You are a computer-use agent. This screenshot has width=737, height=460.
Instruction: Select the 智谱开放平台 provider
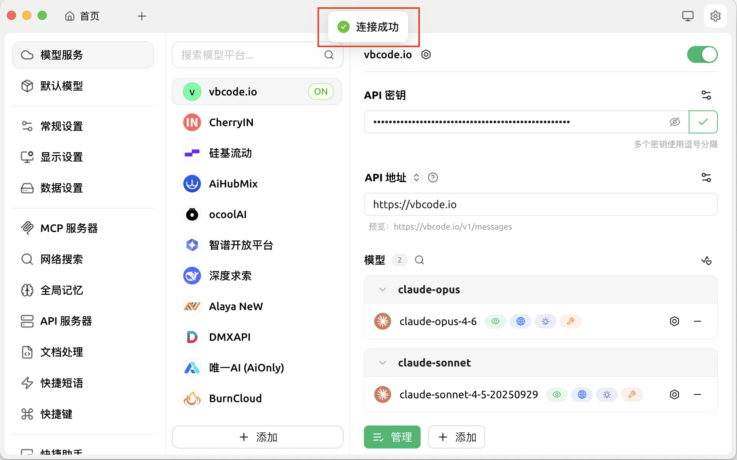click(x=257, y=245)
